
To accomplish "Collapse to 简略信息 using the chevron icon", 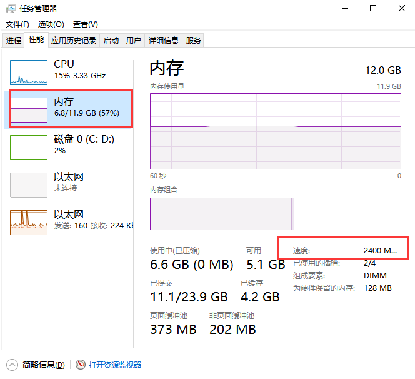I will click(12, 365).
